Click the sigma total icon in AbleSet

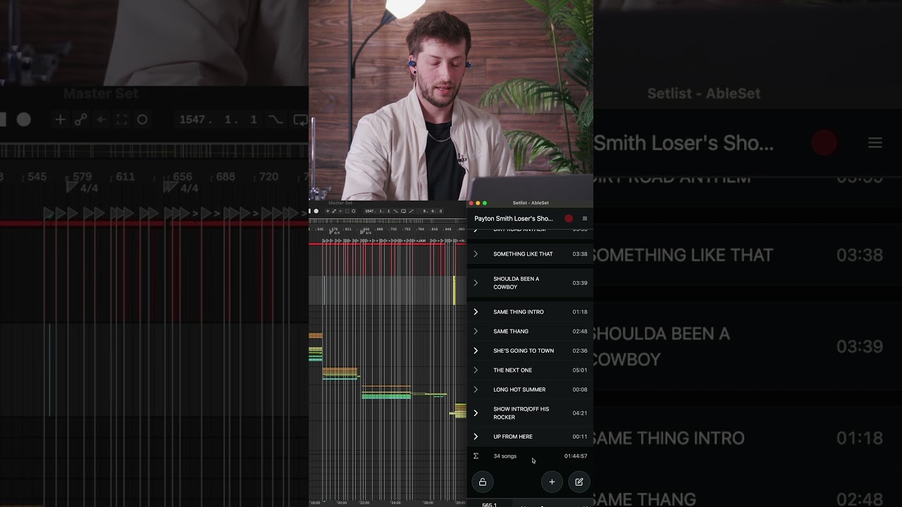(476, 456)
